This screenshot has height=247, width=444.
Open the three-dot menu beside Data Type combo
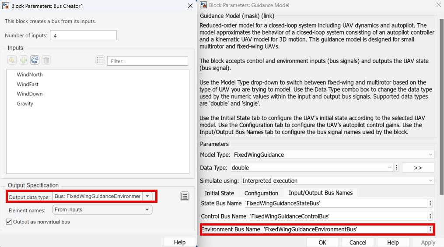pyautogui.click(x=396, y=168)
